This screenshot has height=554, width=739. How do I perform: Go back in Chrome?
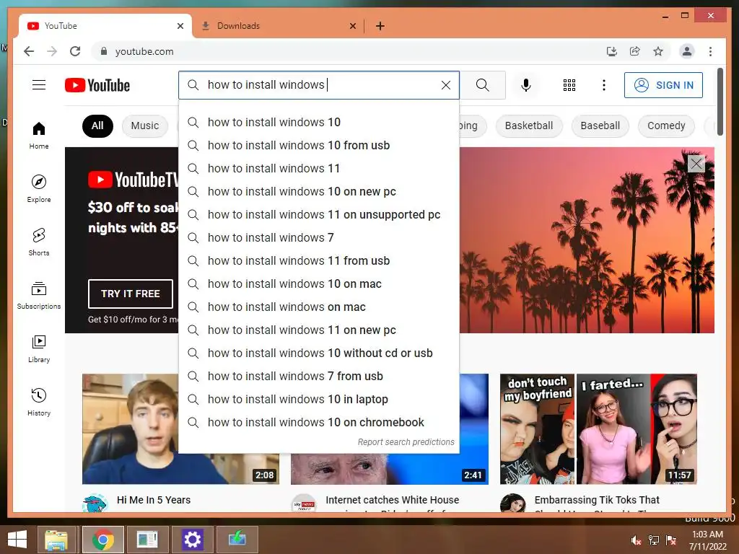click(29, 51)
